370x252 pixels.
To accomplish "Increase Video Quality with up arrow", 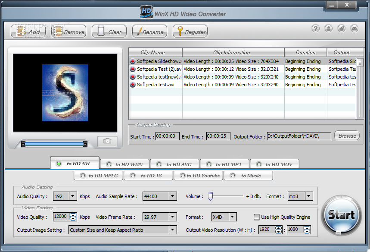I will point(73,214).
